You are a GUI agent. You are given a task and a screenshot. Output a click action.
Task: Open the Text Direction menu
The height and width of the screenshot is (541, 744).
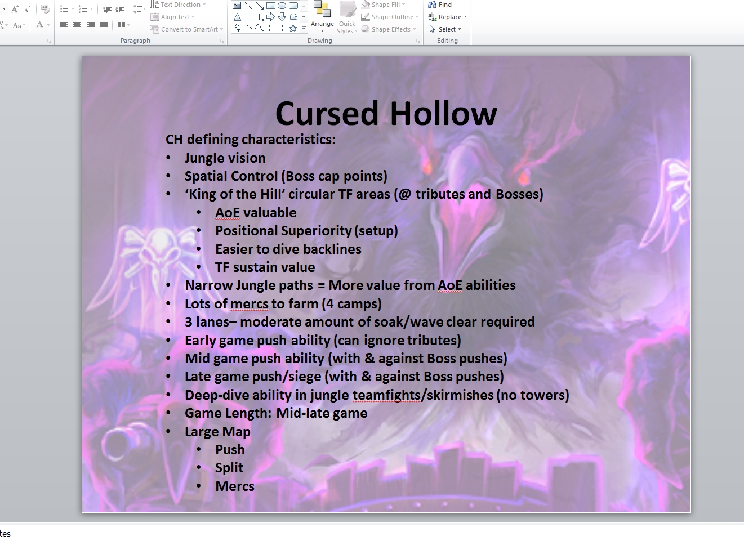click(x=178, y=5)
